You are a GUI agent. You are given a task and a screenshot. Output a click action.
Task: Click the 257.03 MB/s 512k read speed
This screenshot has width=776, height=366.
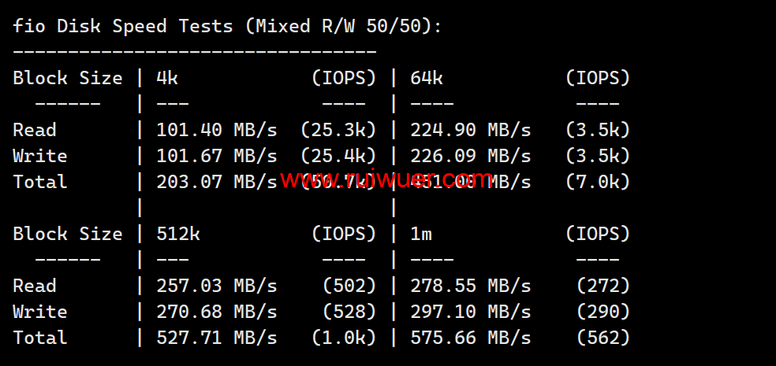pyautogui.click(x=216, y=286)
